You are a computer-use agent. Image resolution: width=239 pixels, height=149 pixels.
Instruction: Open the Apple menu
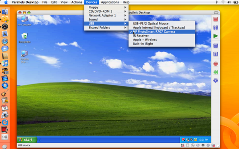[x=6, y=2]
